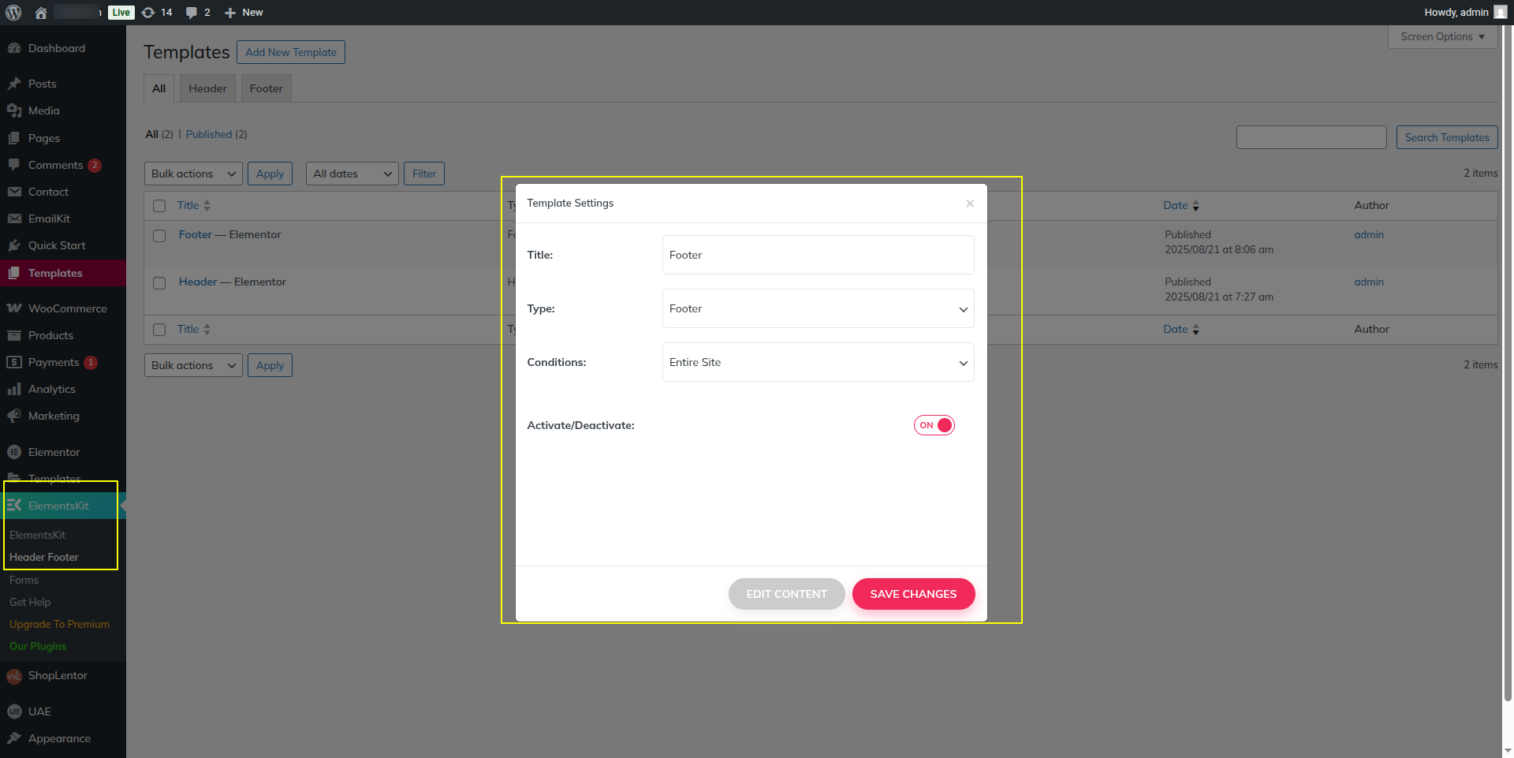Image resolution: width=1514 pixels, height=758 pixels.
Task: Click the WordPress logo icon
Action: pyautogui.click(x=13, y=13)
